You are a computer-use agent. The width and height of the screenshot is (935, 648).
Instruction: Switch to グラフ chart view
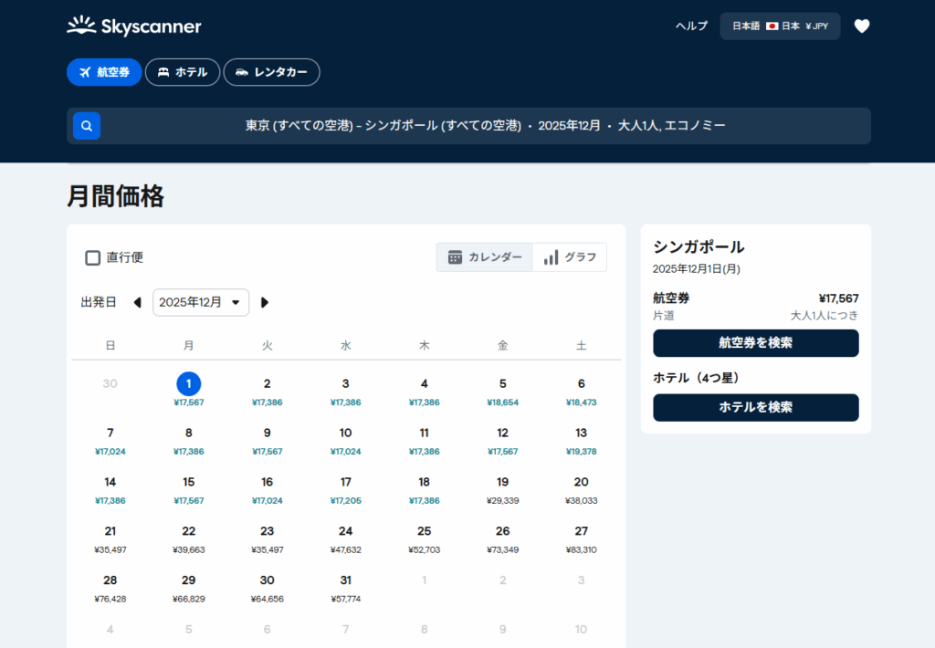click(x=570, y=257)
